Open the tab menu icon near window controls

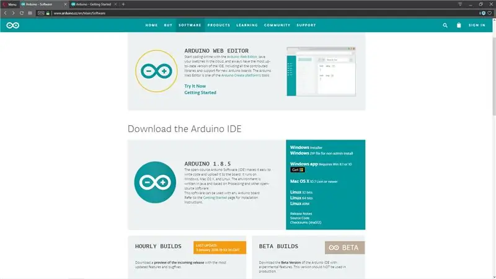pos(460,4)
